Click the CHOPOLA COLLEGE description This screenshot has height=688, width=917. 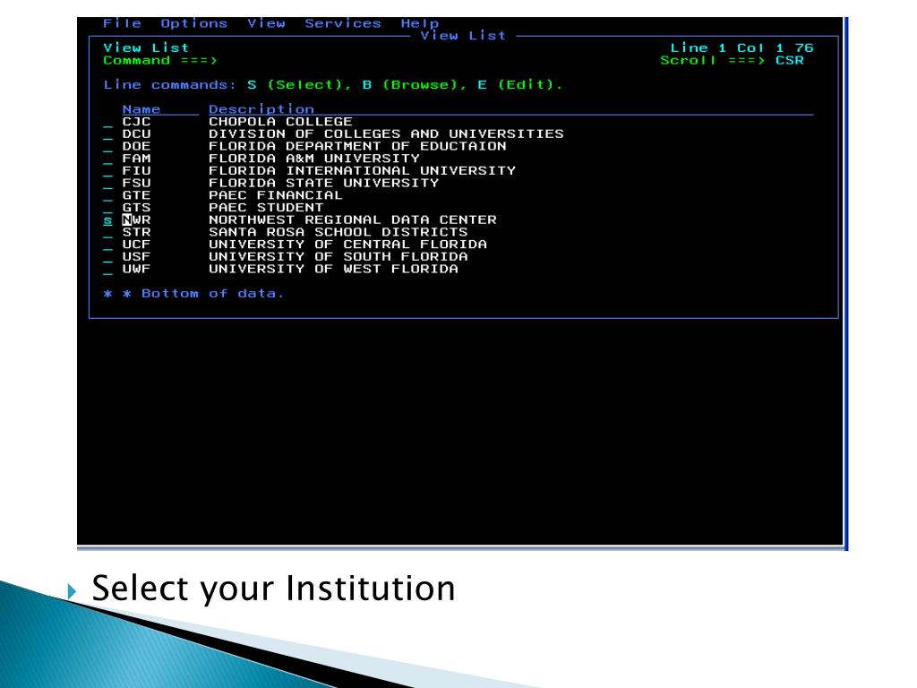tap(280, 122)
